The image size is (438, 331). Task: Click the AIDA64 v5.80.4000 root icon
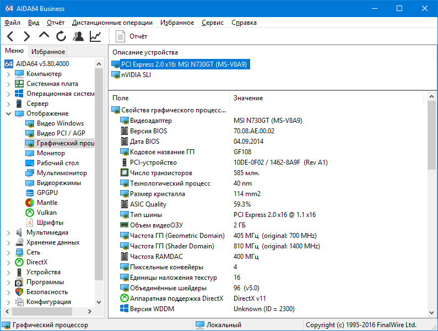point(9,64)
